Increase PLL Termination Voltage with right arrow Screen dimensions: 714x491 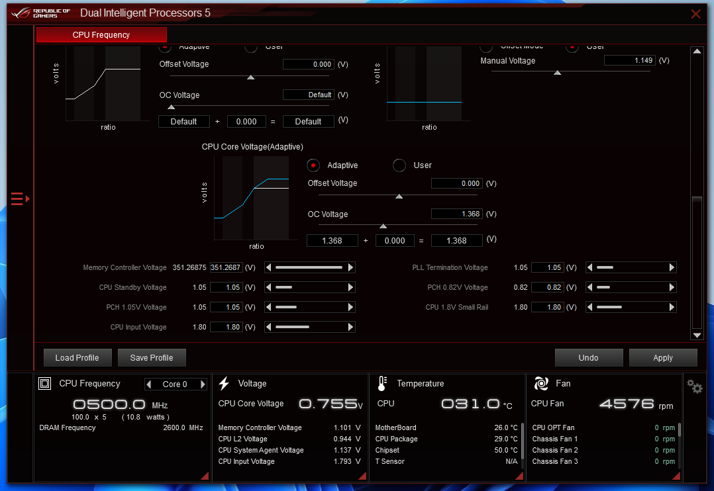[672, 267]
